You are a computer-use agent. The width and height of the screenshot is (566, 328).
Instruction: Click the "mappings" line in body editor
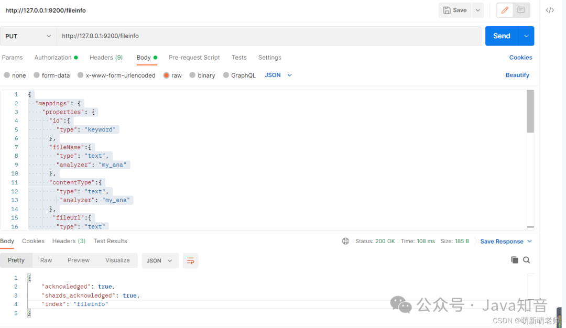(58, 103)
